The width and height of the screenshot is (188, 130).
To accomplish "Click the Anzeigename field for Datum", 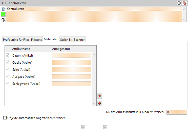I will click(x=72, y=56).
